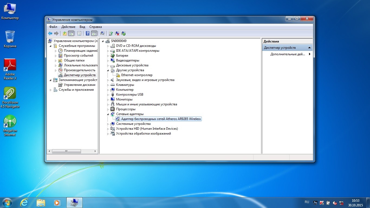
Task: Toggle the Show/Hide Action Pane button
Action: pos(94,34)
